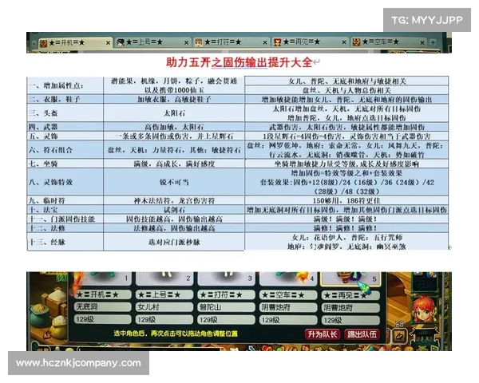This screenshot has width=479, height=383.
Task: Click team member name ★=空车=★
Action: click(x=288, y=295)
